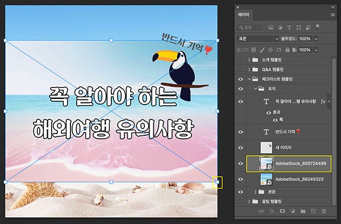Toggle visibility of 획 stroke effect
The image size is (341, 224).
pos(275,120)
